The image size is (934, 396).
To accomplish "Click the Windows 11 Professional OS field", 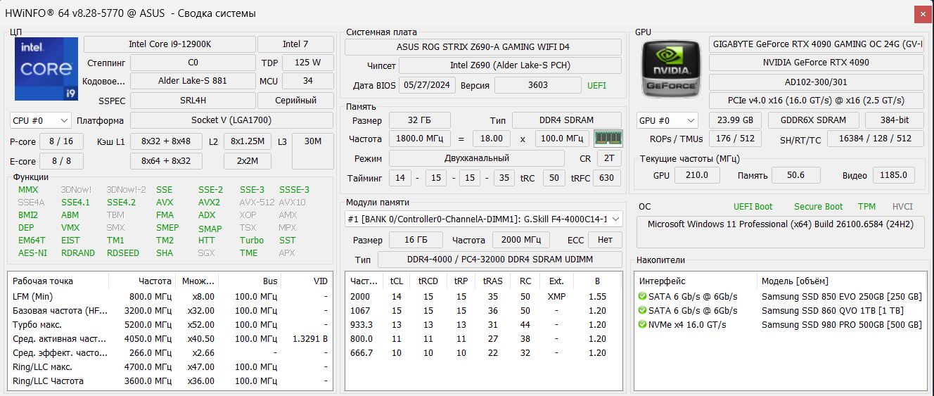I will [x=781, y=232].
